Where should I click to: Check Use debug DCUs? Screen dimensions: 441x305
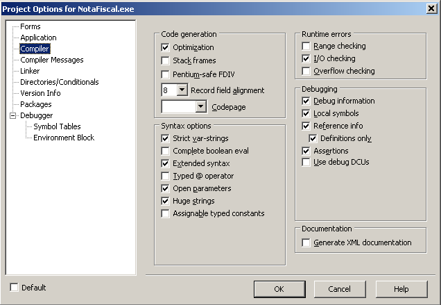pos(306,162)
